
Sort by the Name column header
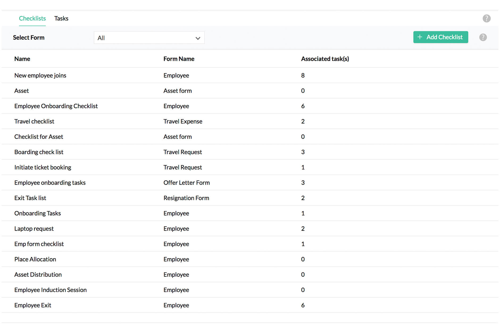click(x=22, y=59)
